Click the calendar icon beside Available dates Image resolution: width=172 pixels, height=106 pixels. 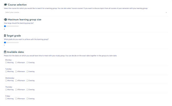pos(5,52)
